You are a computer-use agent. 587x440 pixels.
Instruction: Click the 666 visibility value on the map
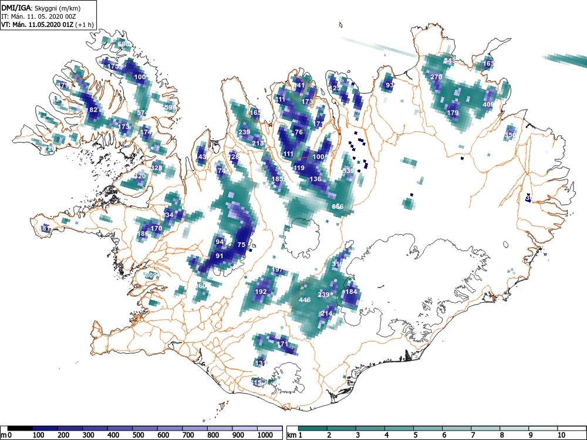(x=338, y=207)
